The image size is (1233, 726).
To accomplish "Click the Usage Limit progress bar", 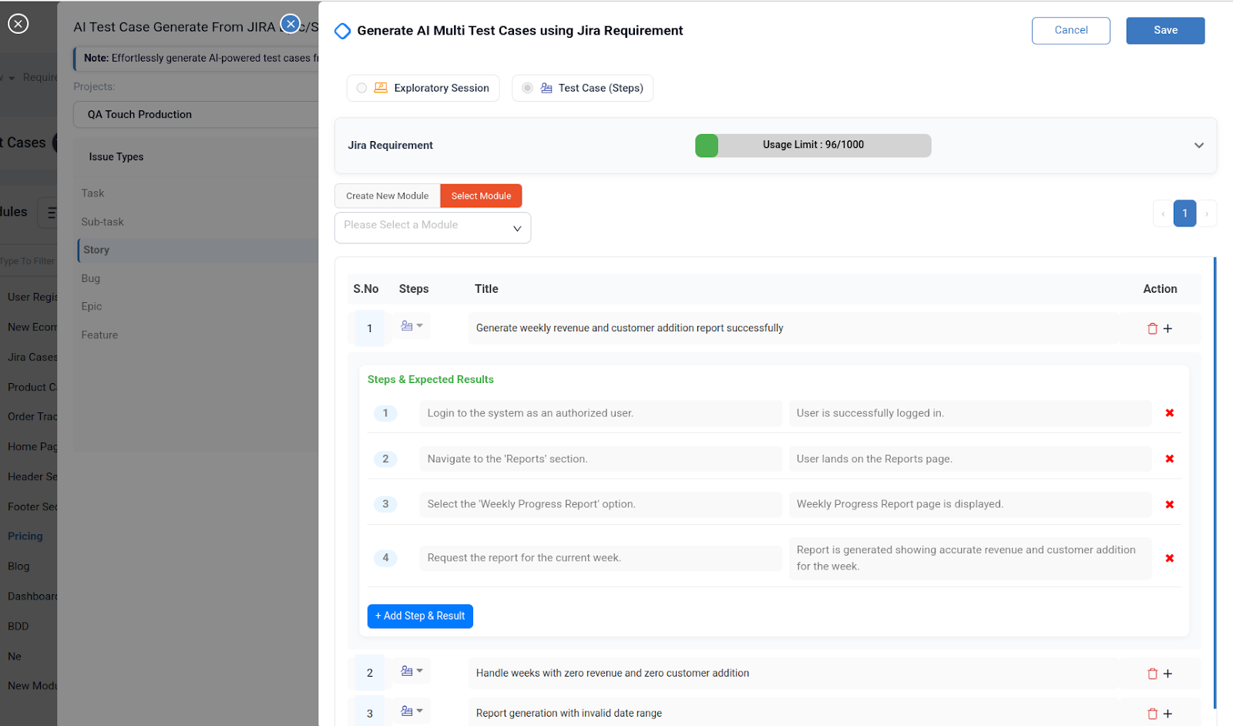I will [813, 145].
